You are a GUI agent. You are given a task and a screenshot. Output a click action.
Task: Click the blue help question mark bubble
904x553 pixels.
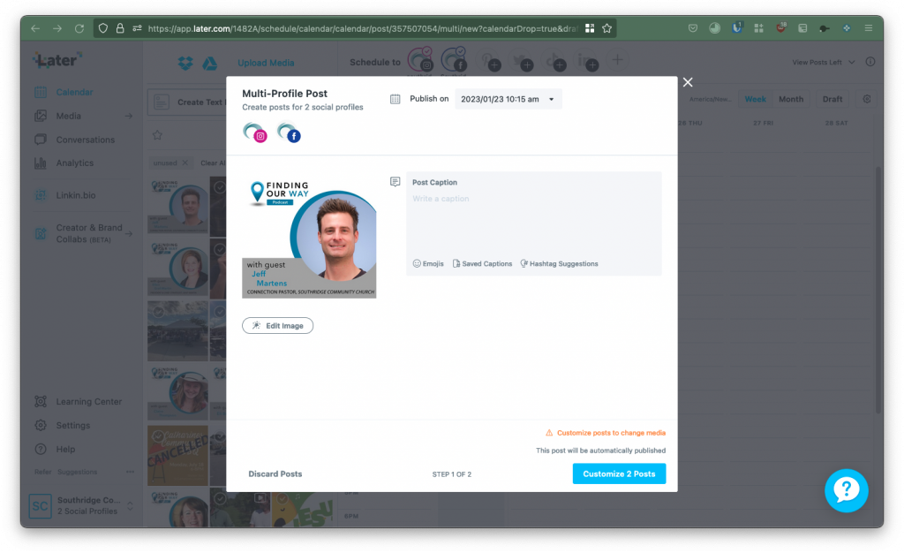point(846,490)
